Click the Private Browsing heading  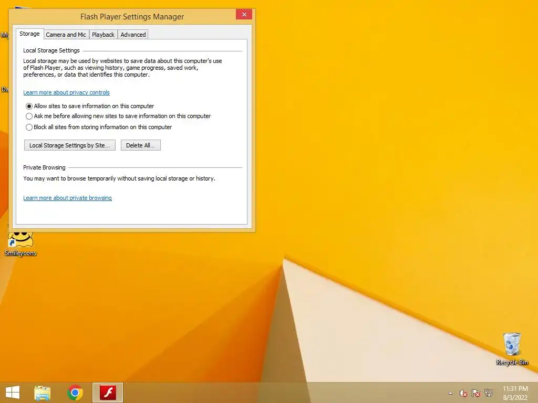44,167
